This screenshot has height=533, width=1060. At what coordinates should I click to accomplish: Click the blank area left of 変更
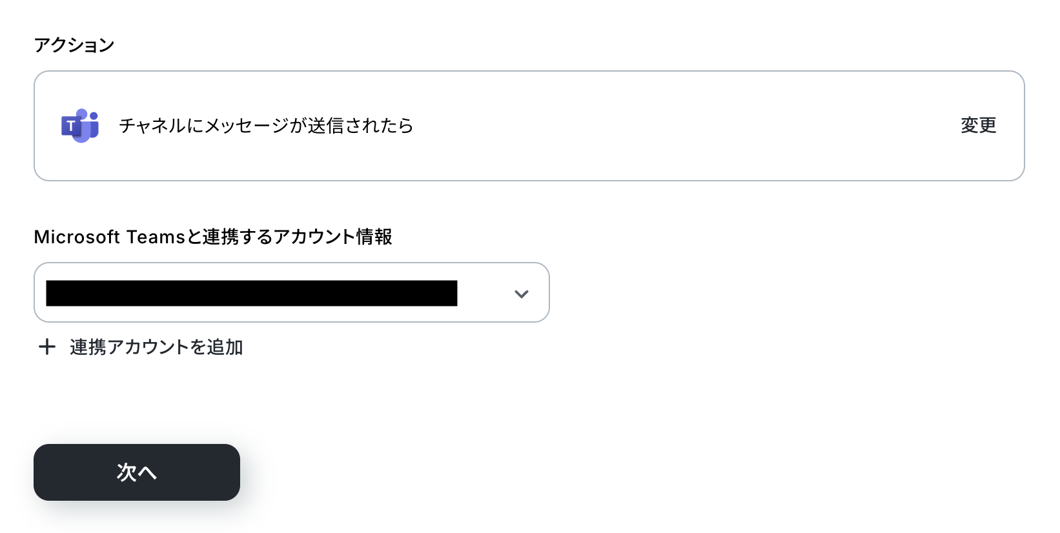684,126
